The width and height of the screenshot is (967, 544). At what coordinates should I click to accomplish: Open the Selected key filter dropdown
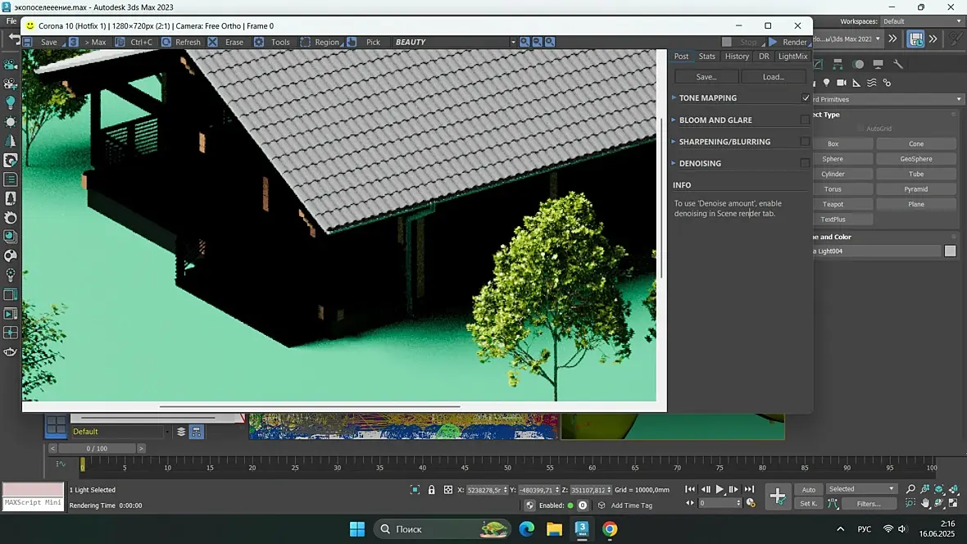tap(862, 489)
